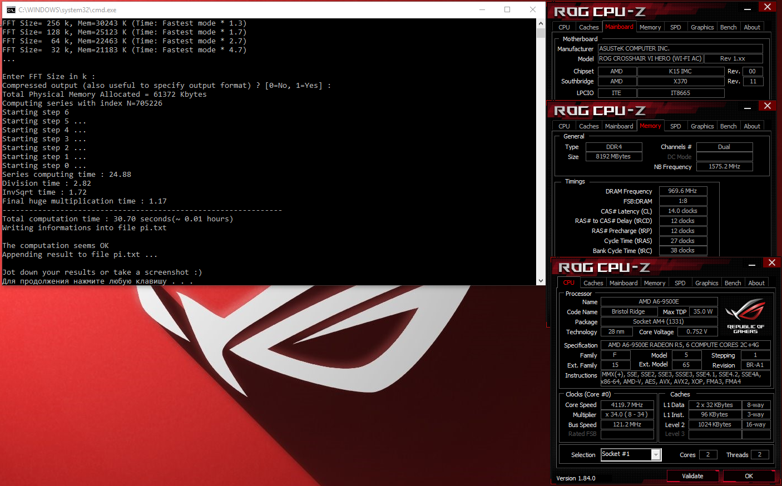This screenshot has width=782, height=486.
Task: Switch to CPU tab in top Mainboard window
Action: 564,27
